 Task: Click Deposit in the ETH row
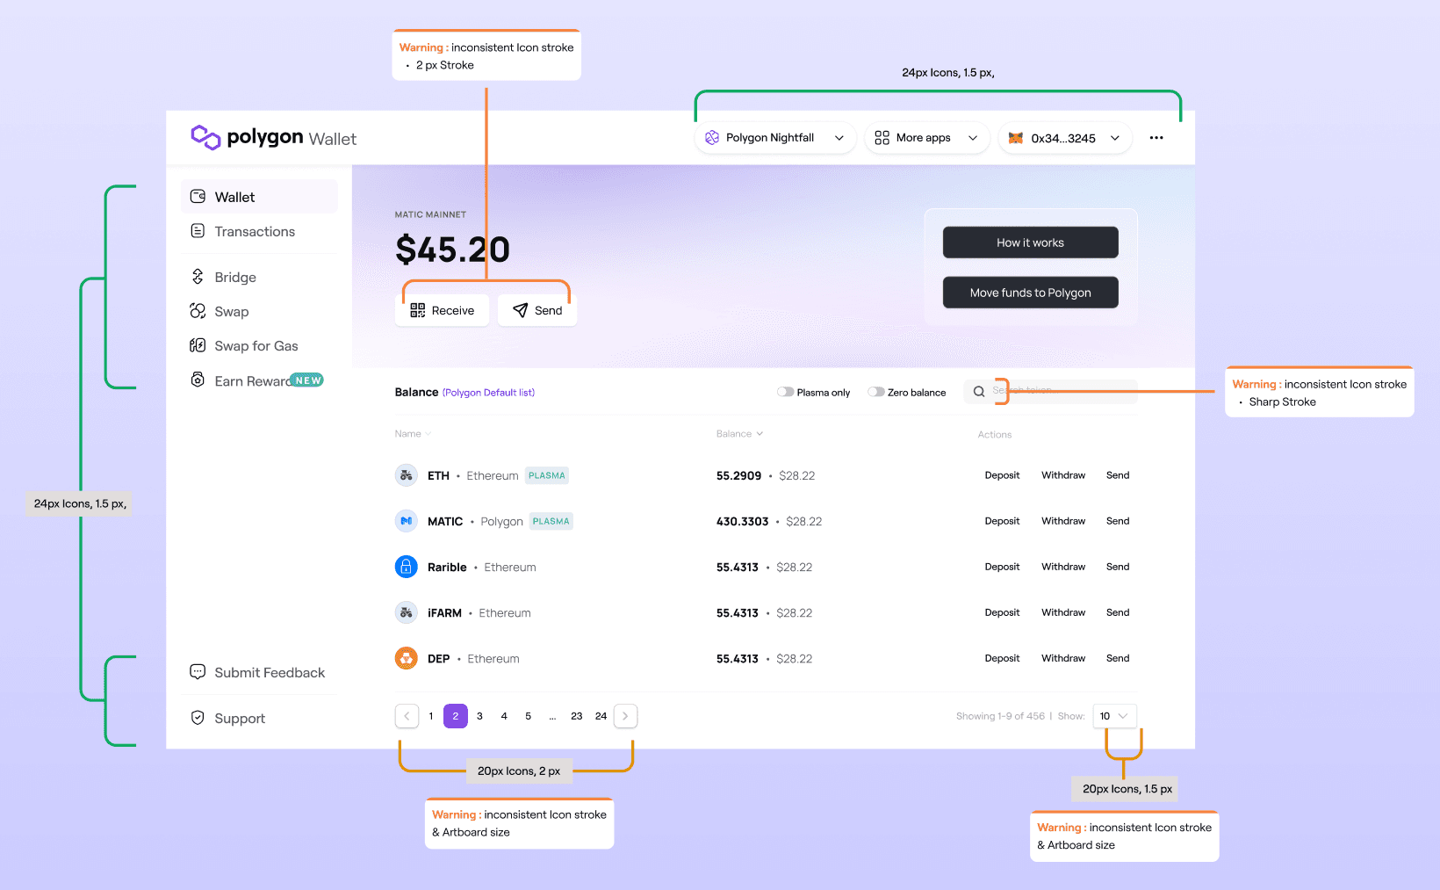[1002, 475]
